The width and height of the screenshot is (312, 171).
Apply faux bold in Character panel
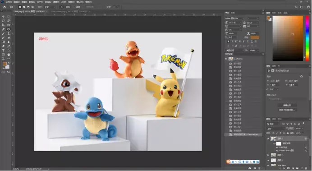229,42
